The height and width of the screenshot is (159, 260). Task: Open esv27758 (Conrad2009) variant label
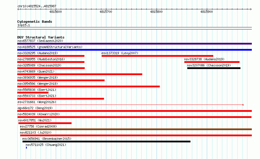(x=38, y=126)
